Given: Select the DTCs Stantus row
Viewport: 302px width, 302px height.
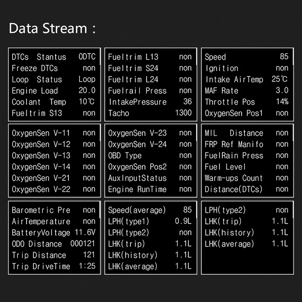Looking at the screenshot, I should [53, 57].
